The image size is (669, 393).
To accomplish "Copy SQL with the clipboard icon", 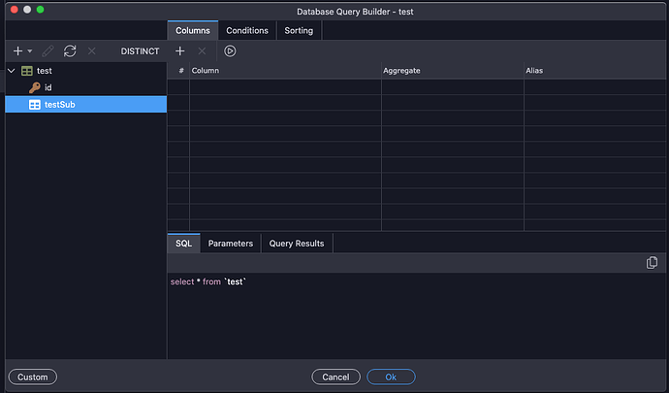I will [652, 263].
